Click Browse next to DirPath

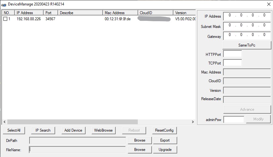point(140,140)
